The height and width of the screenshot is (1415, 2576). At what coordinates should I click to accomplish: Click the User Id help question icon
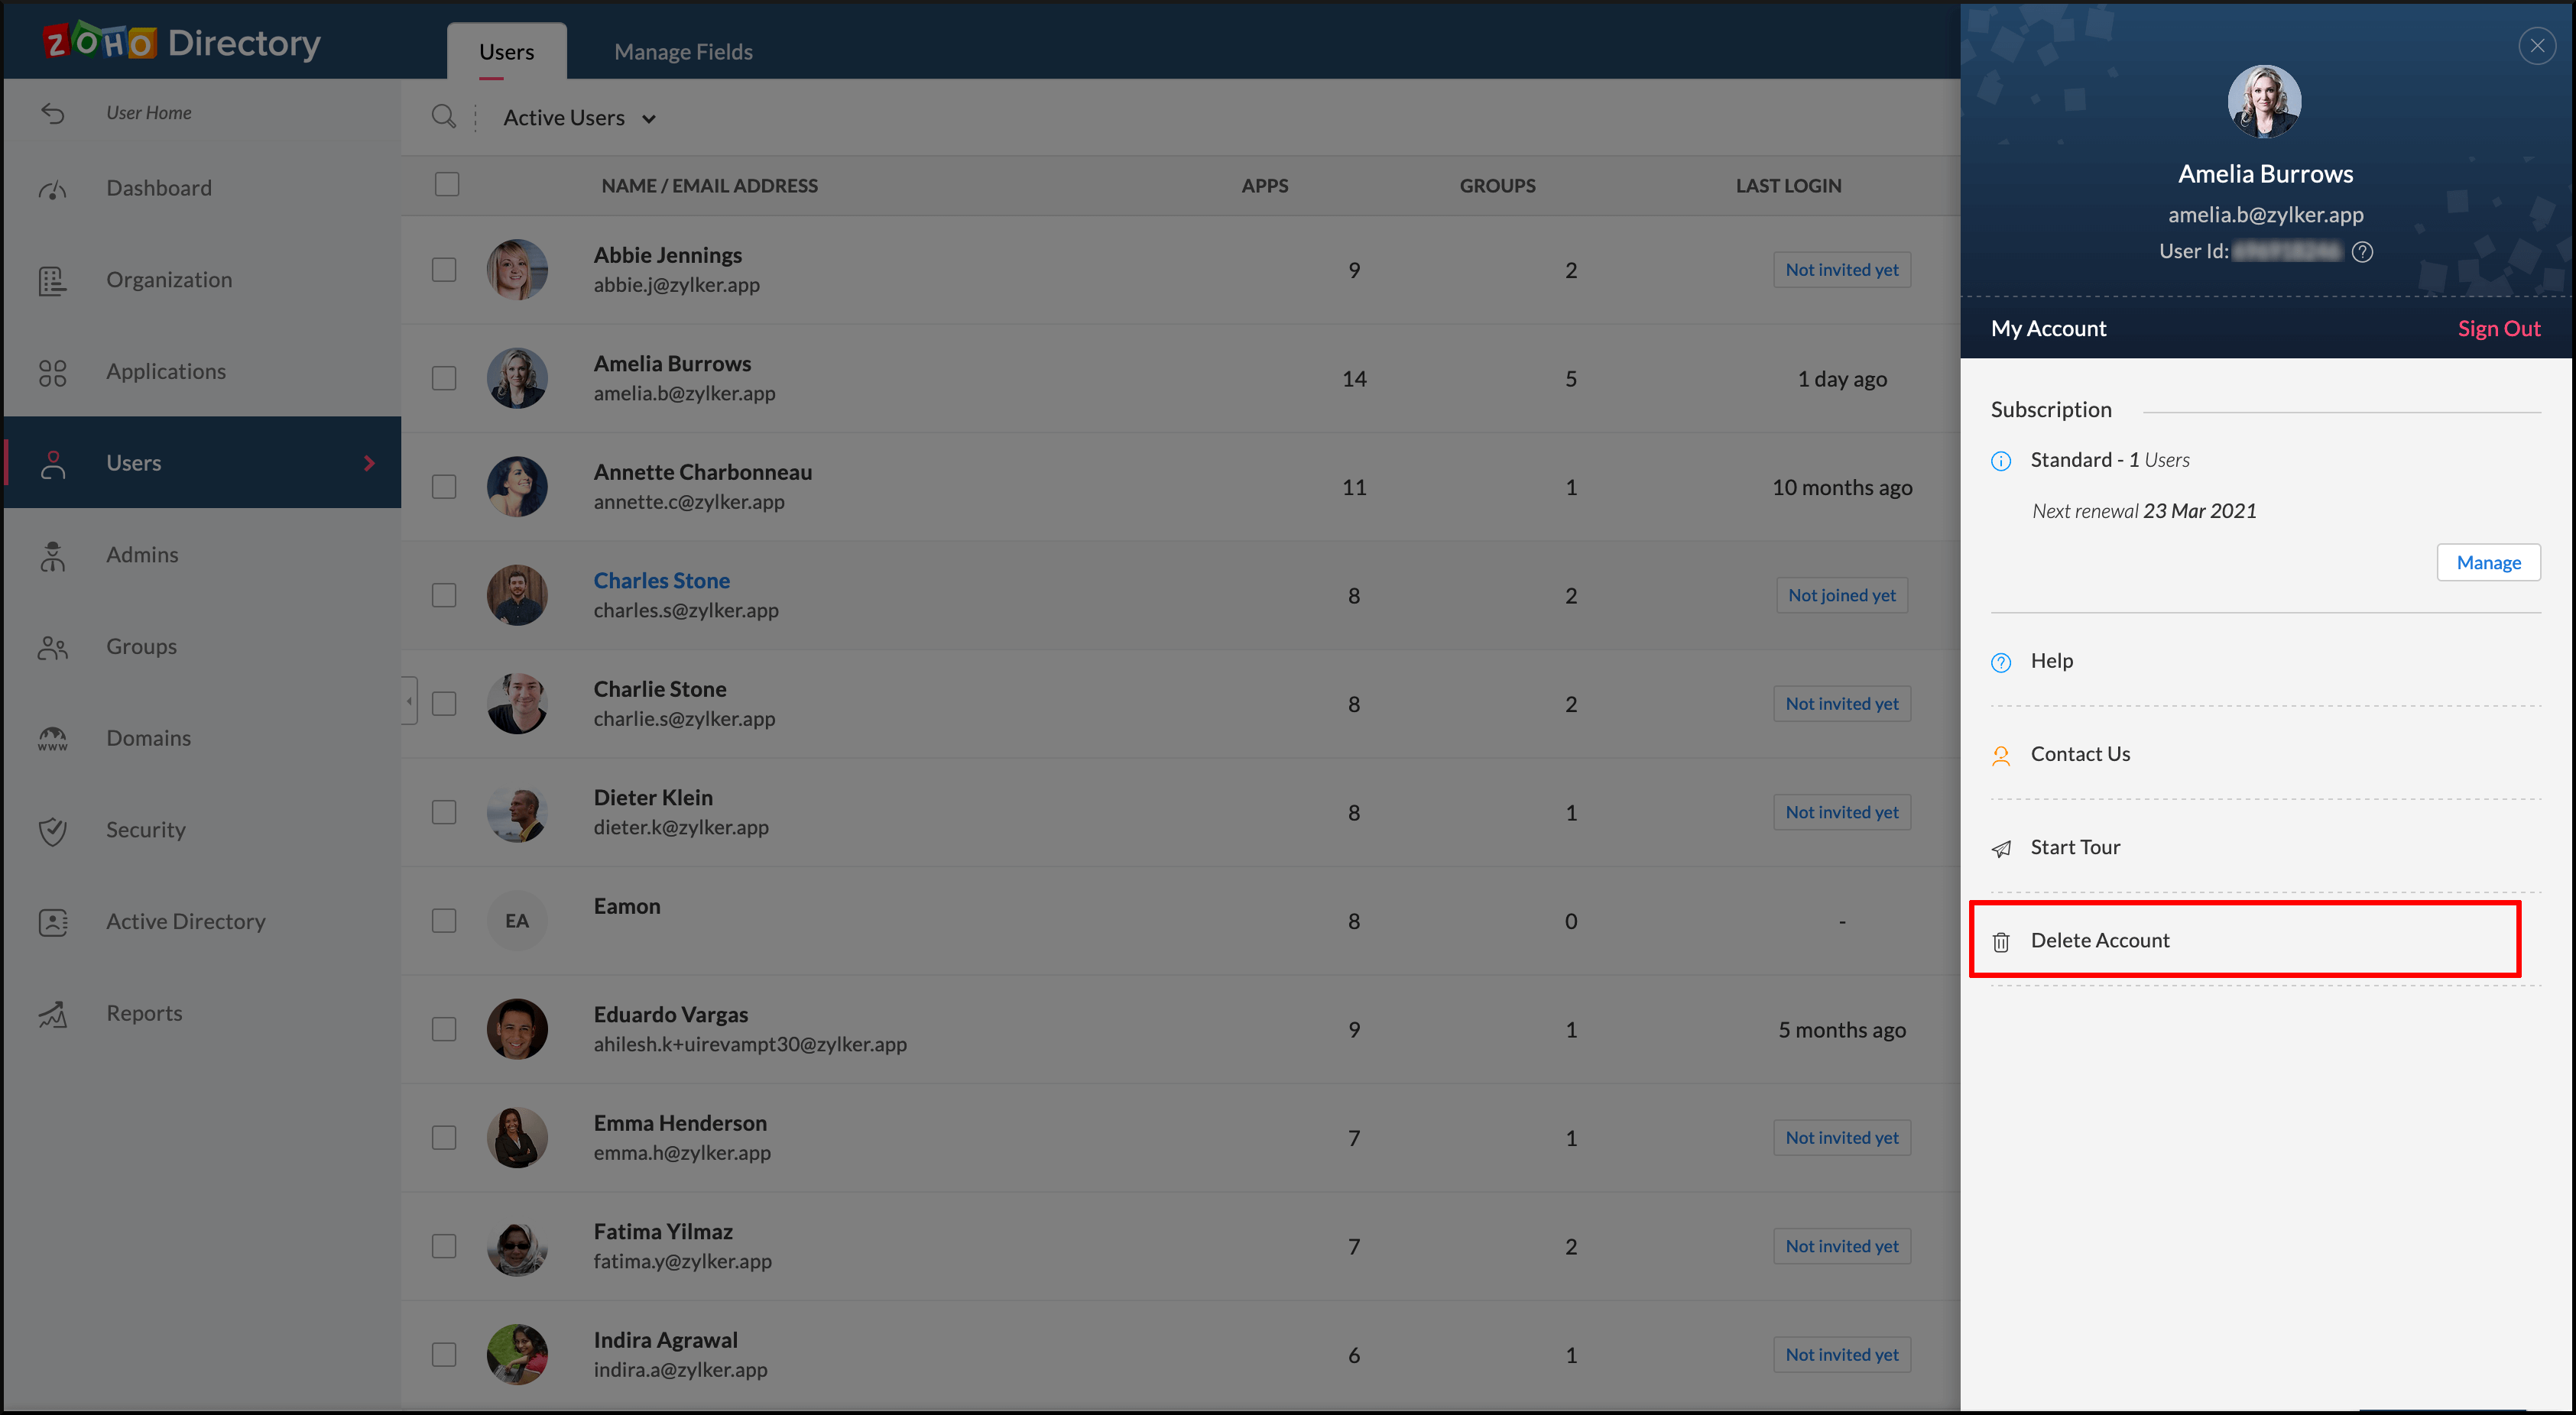point(2362,252)
